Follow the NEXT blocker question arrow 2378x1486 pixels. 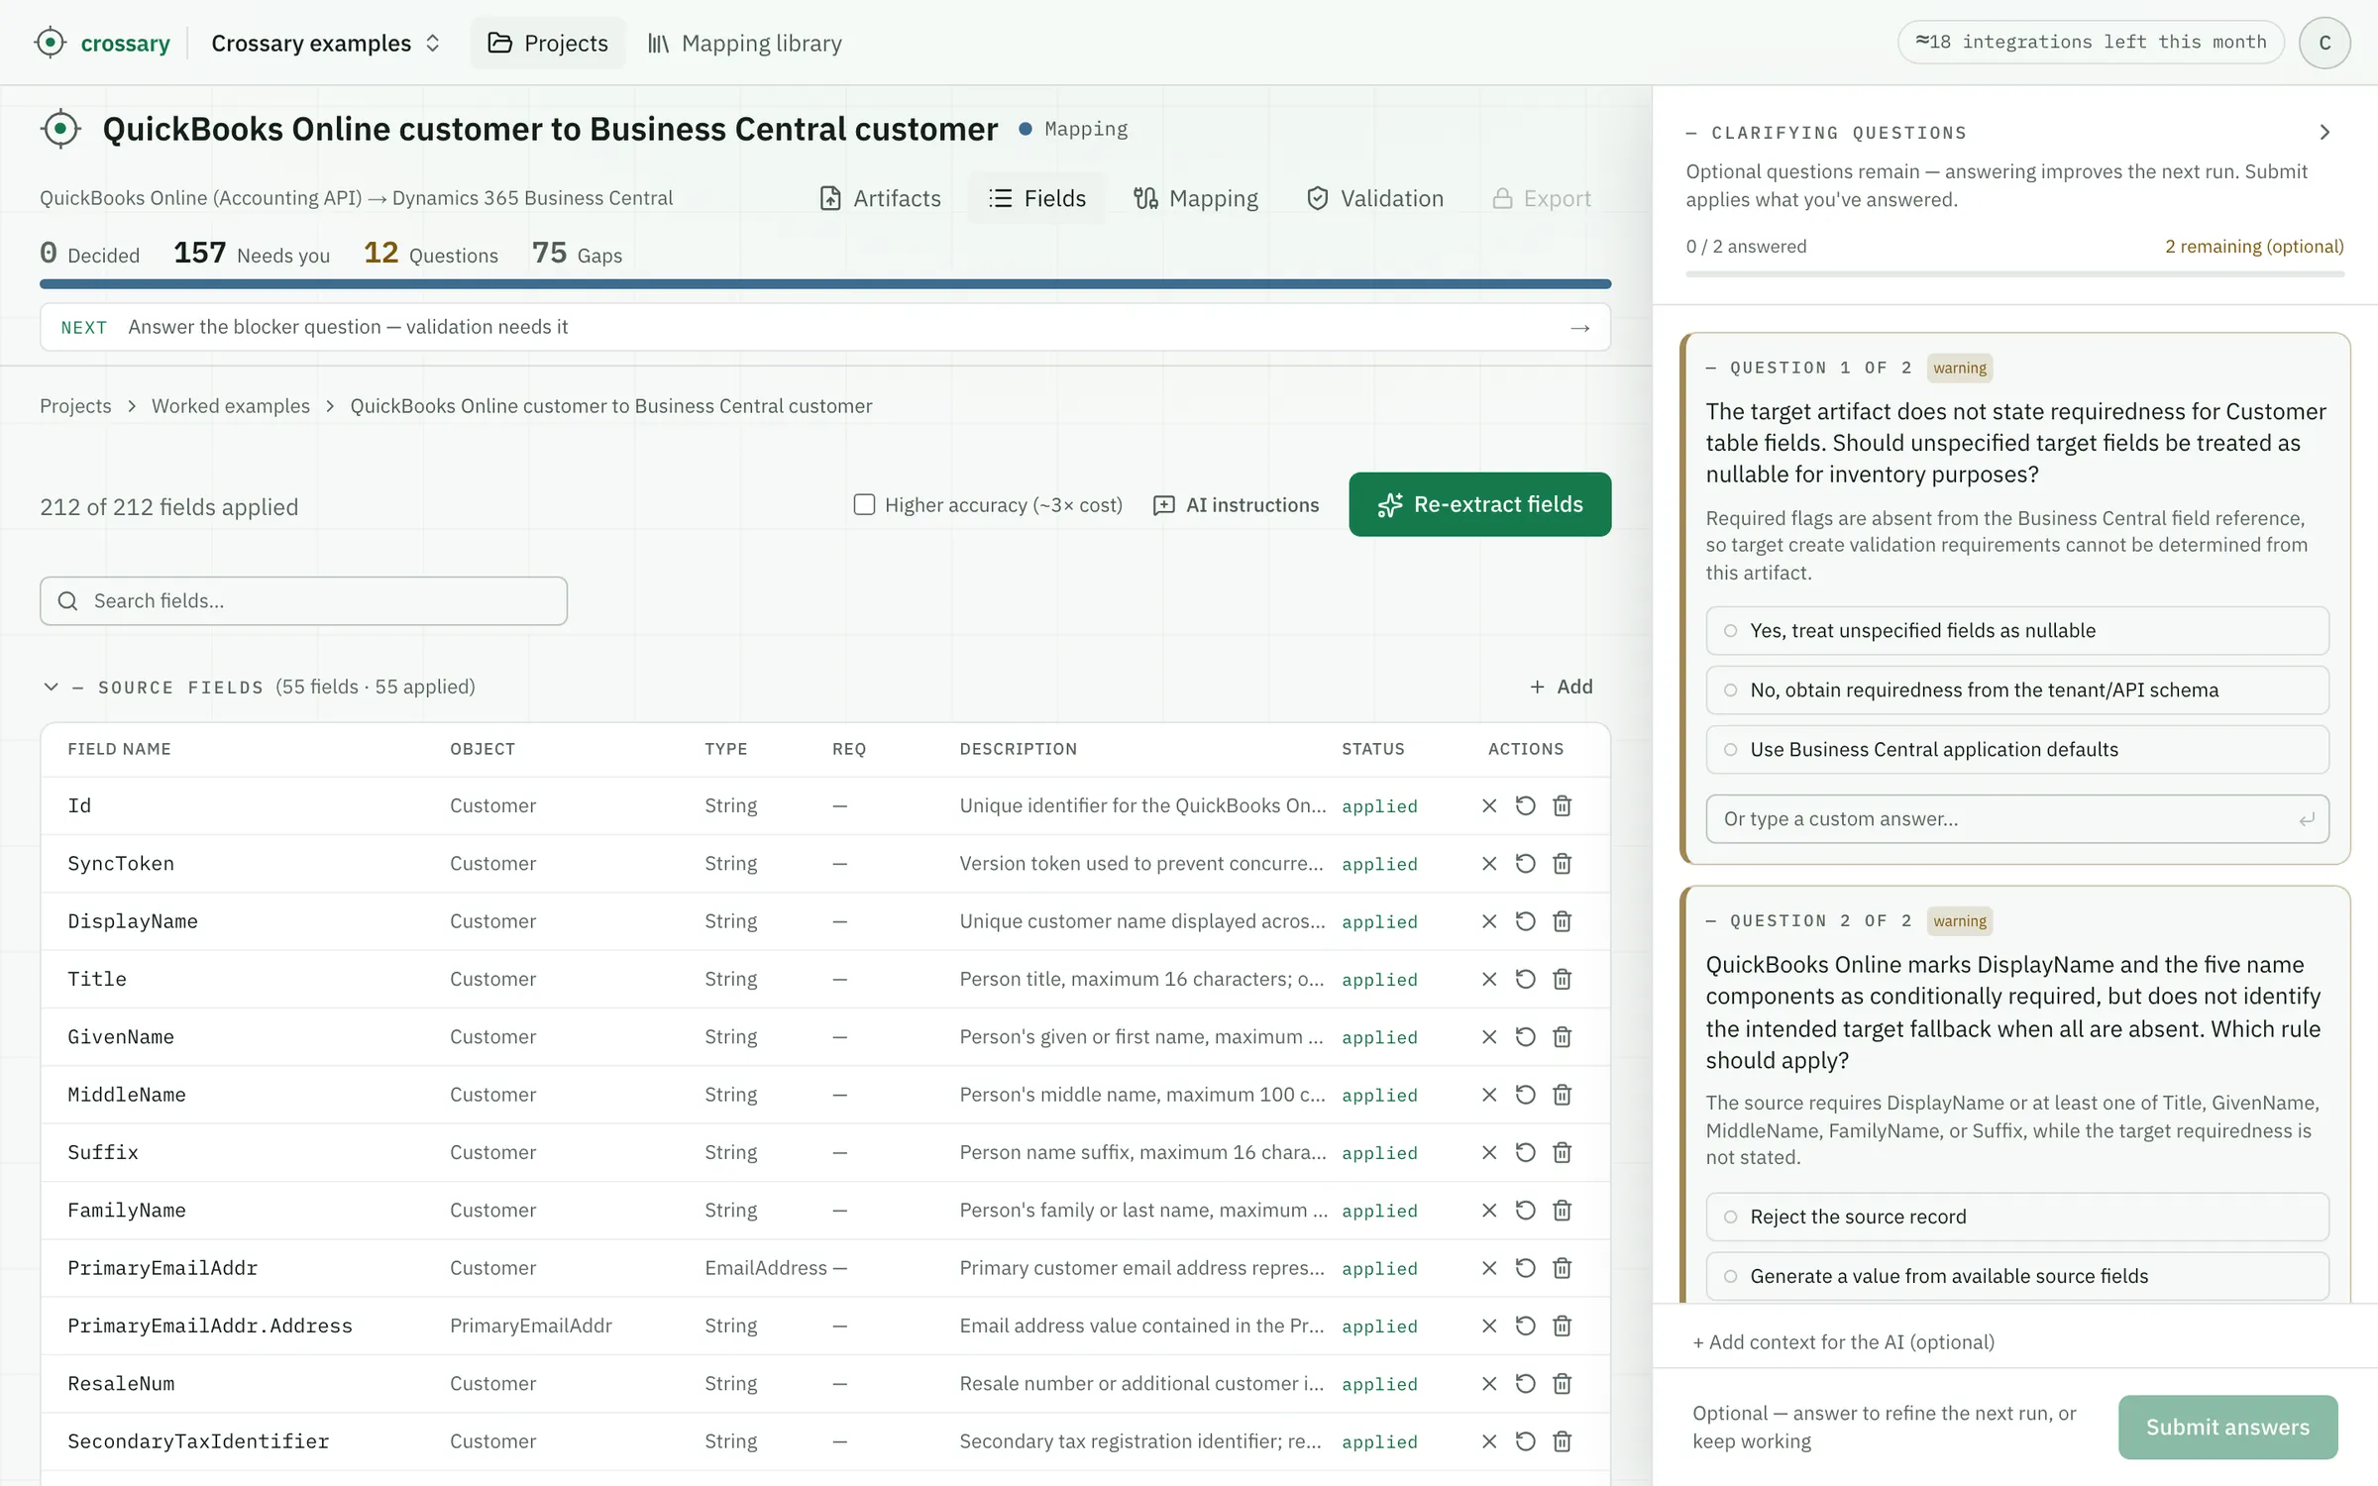(x=1580, y=328)
